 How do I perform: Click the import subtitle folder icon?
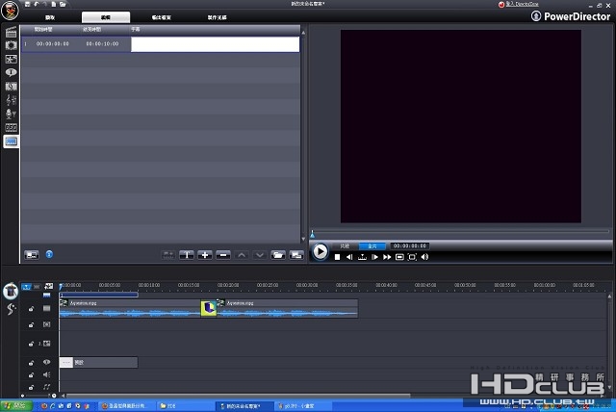[x=277, y=255]
